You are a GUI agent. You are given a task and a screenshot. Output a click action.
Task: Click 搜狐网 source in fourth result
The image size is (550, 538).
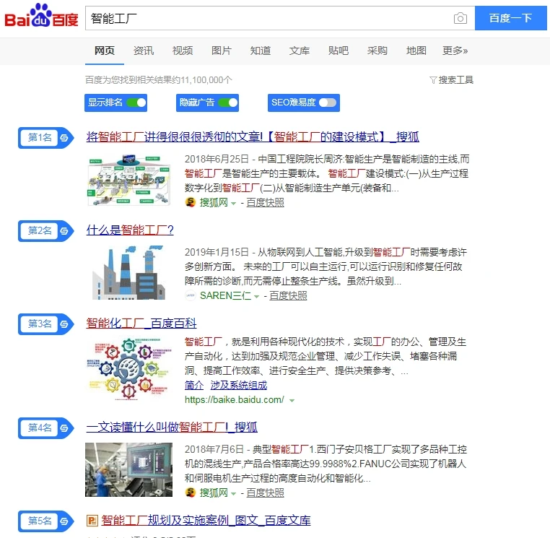214,493
